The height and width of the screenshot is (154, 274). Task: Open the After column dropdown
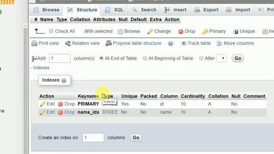(x=221, y=58)
